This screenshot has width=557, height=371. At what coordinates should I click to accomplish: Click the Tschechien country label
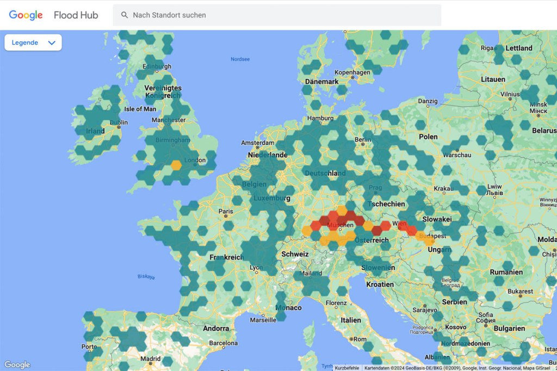point(386,204)
